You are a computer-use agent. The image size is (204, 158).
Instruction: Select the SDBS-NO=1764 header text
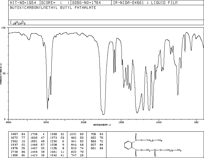click(86, 3)
